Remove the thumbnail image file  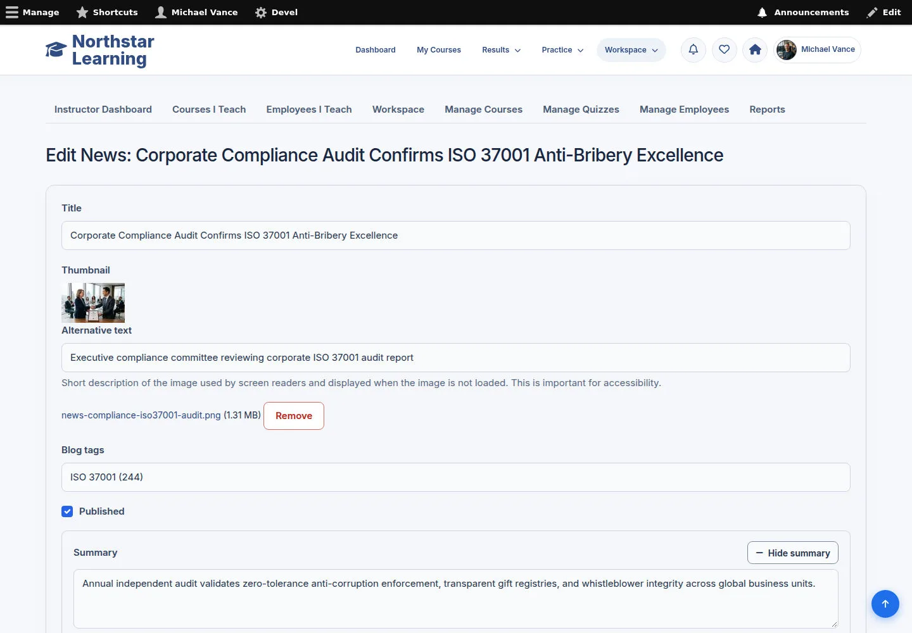pos(294,416)
